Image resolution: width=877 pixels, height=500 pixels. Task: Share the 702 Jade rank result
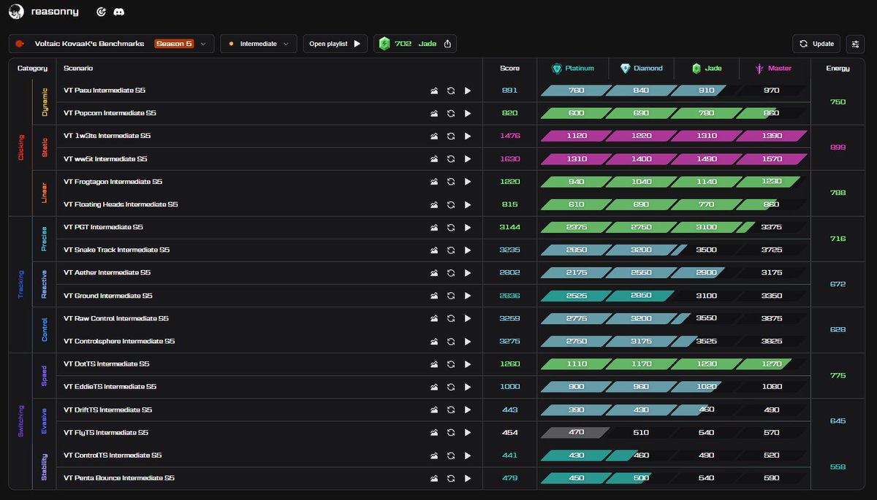(447, 44)
